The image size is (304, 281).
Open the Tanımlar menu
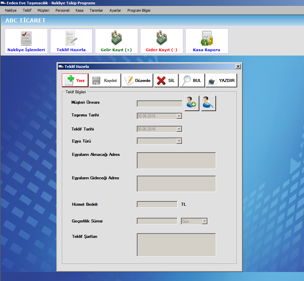[96, 10]
